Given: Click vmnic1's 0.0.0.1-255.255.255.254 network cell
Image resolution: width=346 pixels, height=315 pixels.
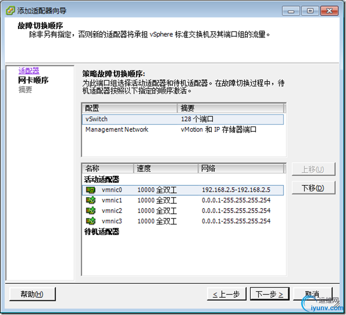Looking at the screenshot, I should click(x=236, y=200).
